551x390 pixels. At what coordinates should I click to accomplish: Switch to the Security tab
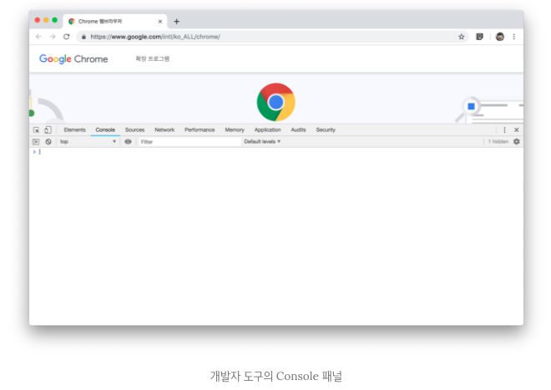326,129
